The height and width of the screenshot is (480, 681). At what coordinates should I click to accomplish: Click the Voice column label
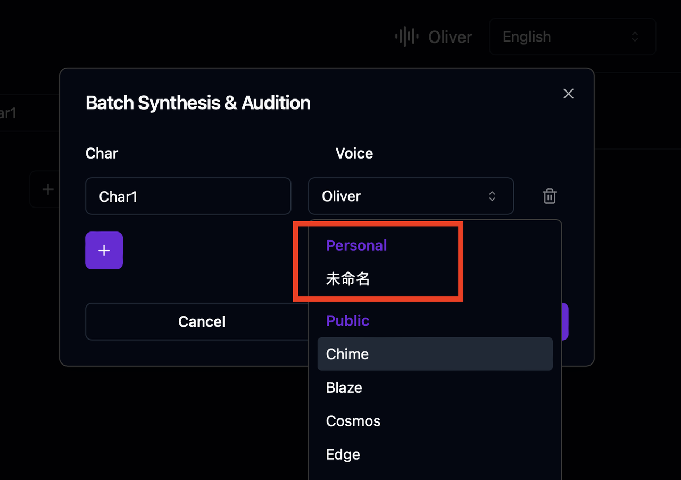[354, 153]
